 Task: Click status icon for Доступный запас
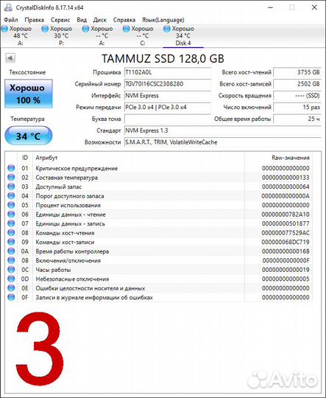tap(11, 186)
